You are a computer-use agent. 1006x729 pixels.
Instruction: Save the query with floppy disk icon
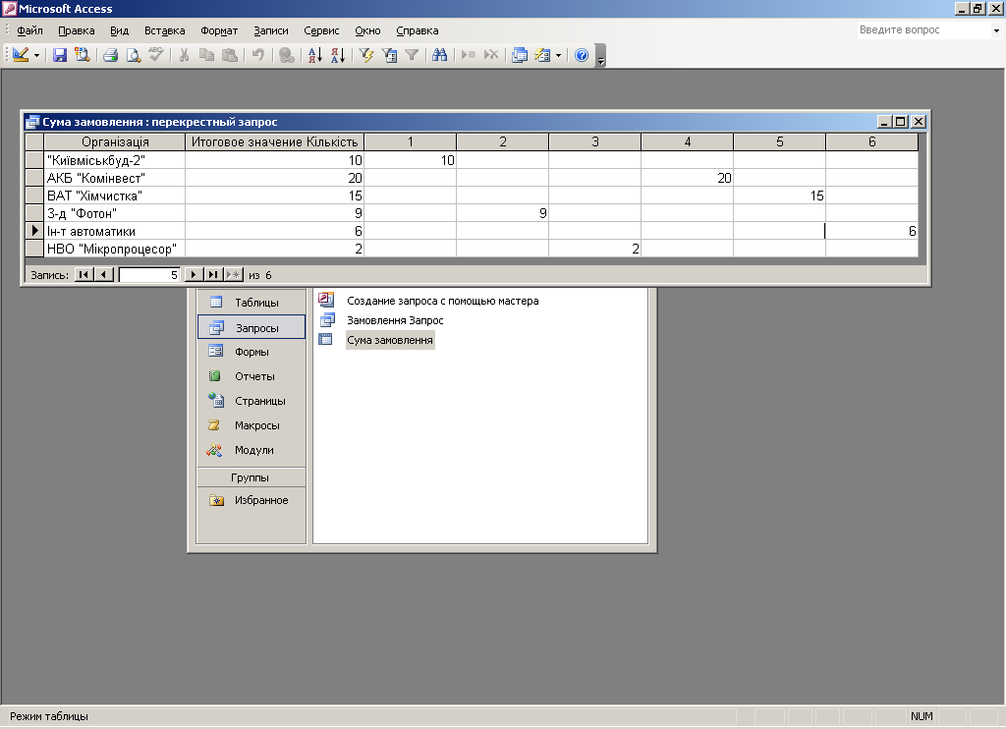(x=60, y=55)
